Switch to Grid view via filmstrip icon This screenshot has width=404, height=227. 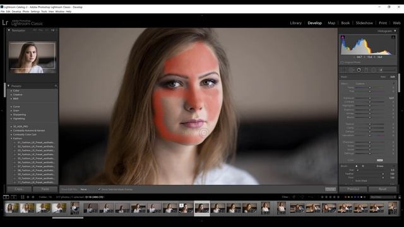pyautogui.click(x=23, y=197)
